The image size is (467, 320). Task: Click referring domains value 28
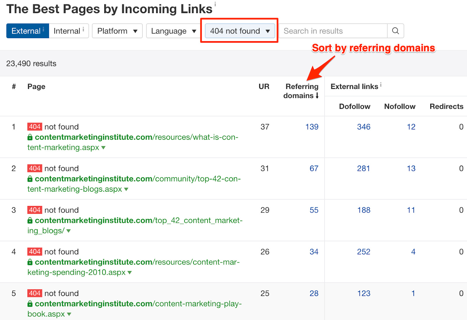314,293
